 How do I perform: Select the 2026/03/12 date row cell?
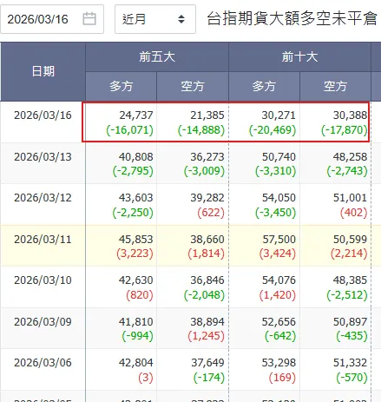pos(43,204)
